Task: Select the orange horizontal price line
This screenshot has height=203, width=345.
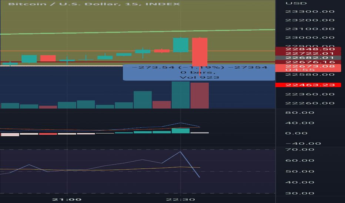Action: (x=137, y=51)
